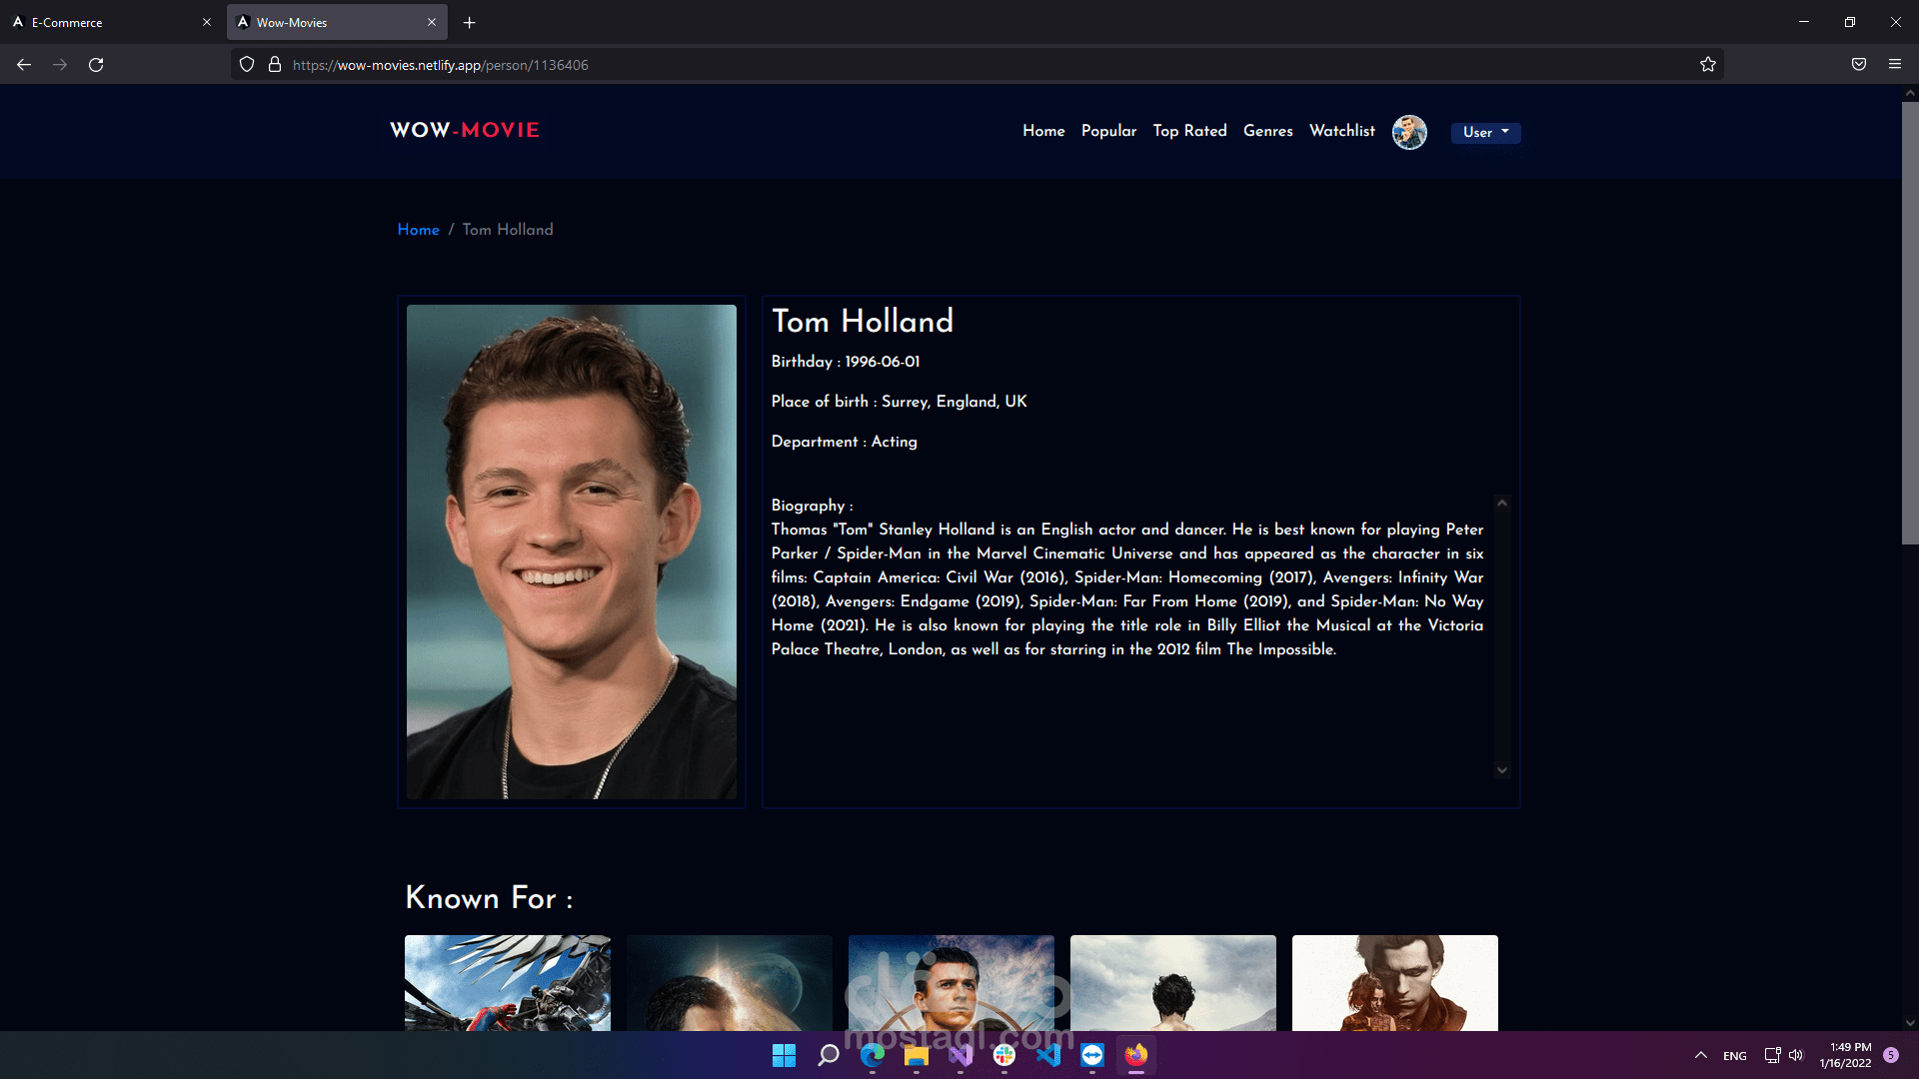The height and width of the screenshot is (1079, 1919).
Task: Click Home breadcrumb link
Action: point(418,230)
